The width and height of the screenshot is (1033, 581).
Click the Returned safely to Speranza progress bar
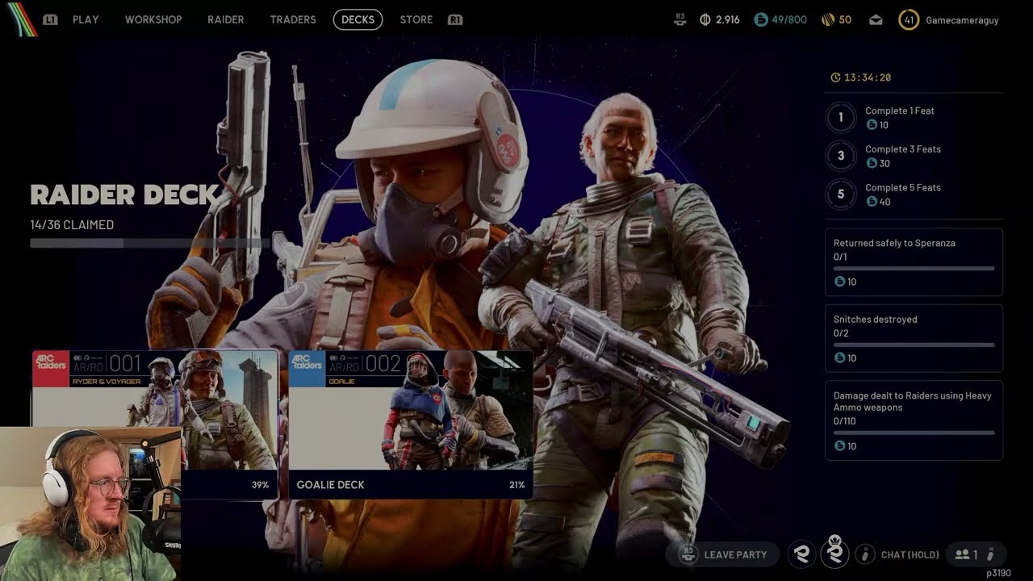(x=914, y=268)
